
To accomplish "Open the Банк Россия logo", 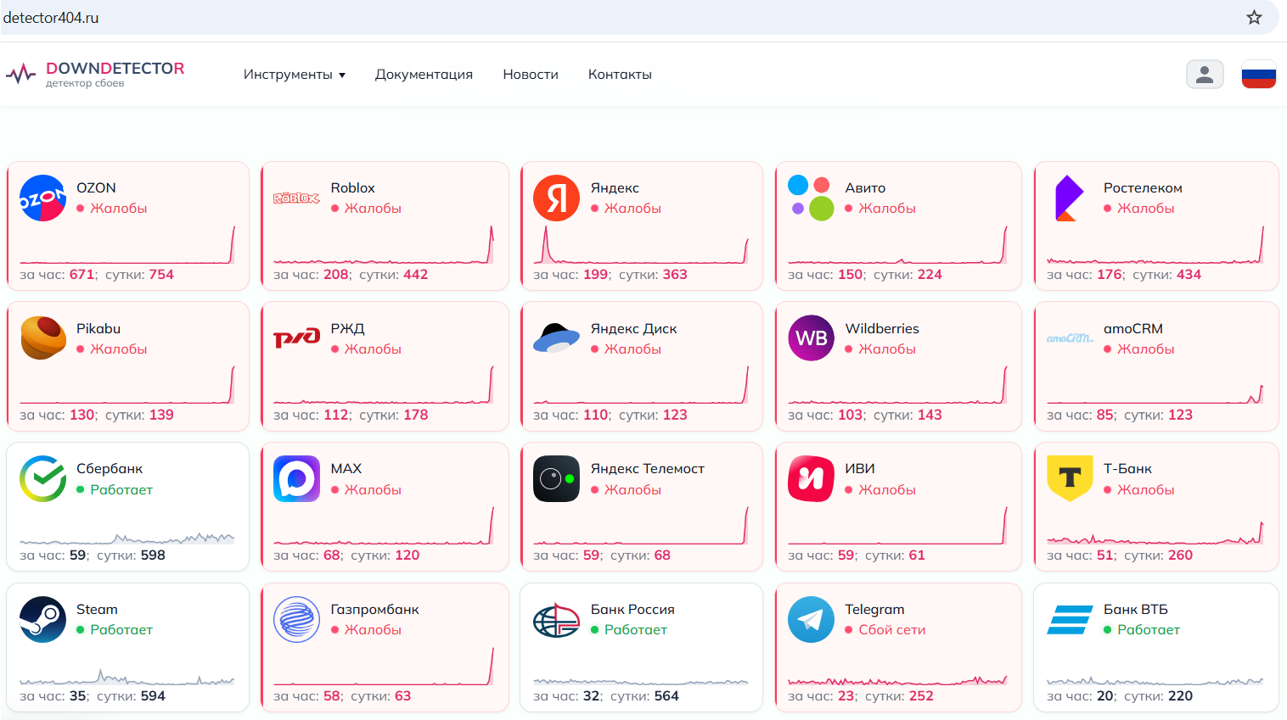I will [x=556, y=619].
